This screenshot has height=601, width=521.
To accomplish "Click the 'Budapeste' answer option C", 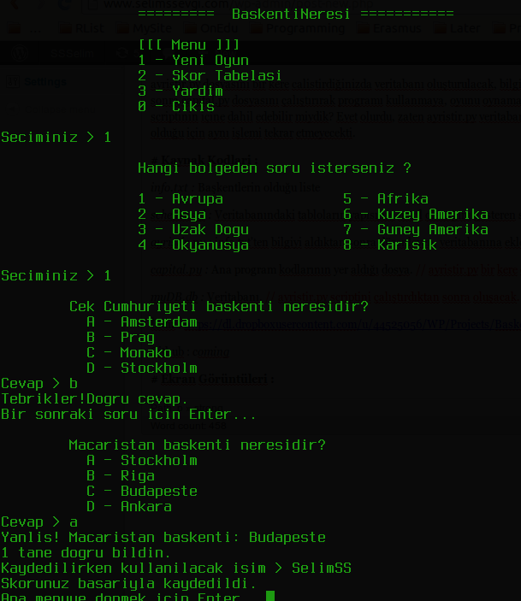I will tap(142, 491).
